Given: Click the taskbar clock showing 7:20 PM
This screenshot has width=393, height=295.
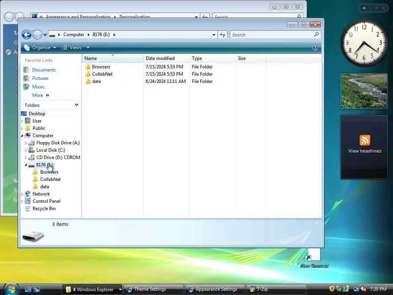Looking at the screenshot, I should click(378, 289).
